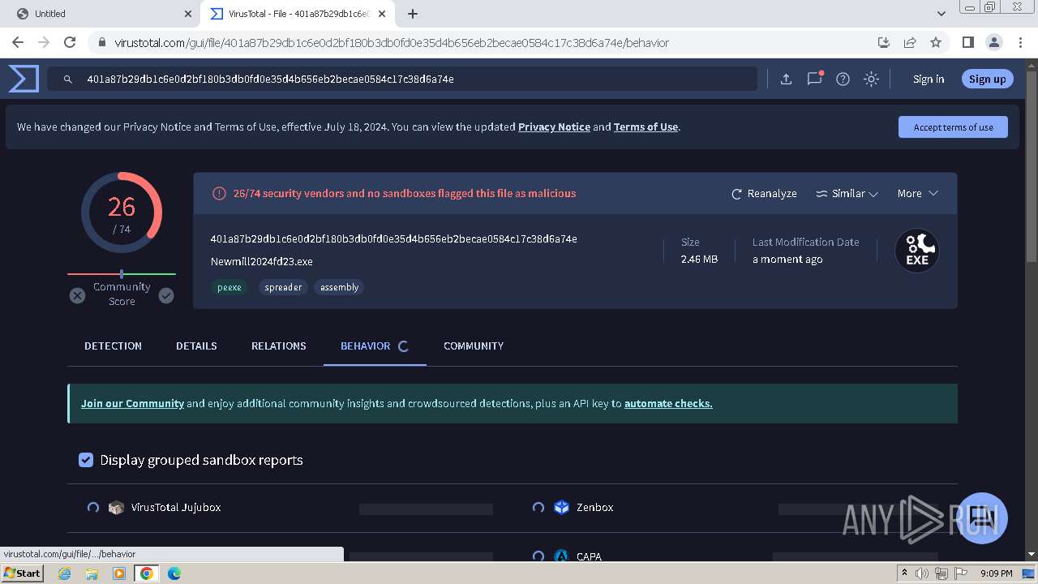Screen dimensions: 1038x584
Task: Click the community score downvote X icon
Action: [77, 295]
